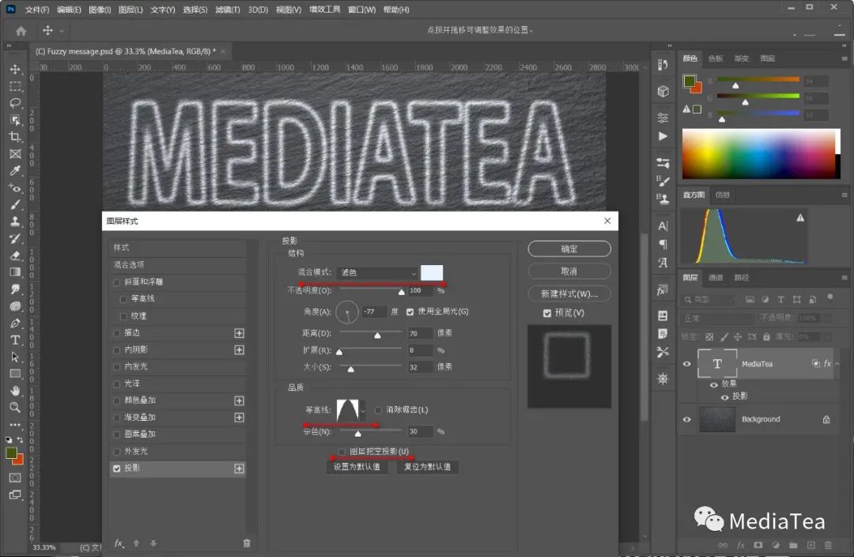Click the fx icon at dialog bottom
The width and height of the screenshot is (854, 557).
click(x=119, y=543)
